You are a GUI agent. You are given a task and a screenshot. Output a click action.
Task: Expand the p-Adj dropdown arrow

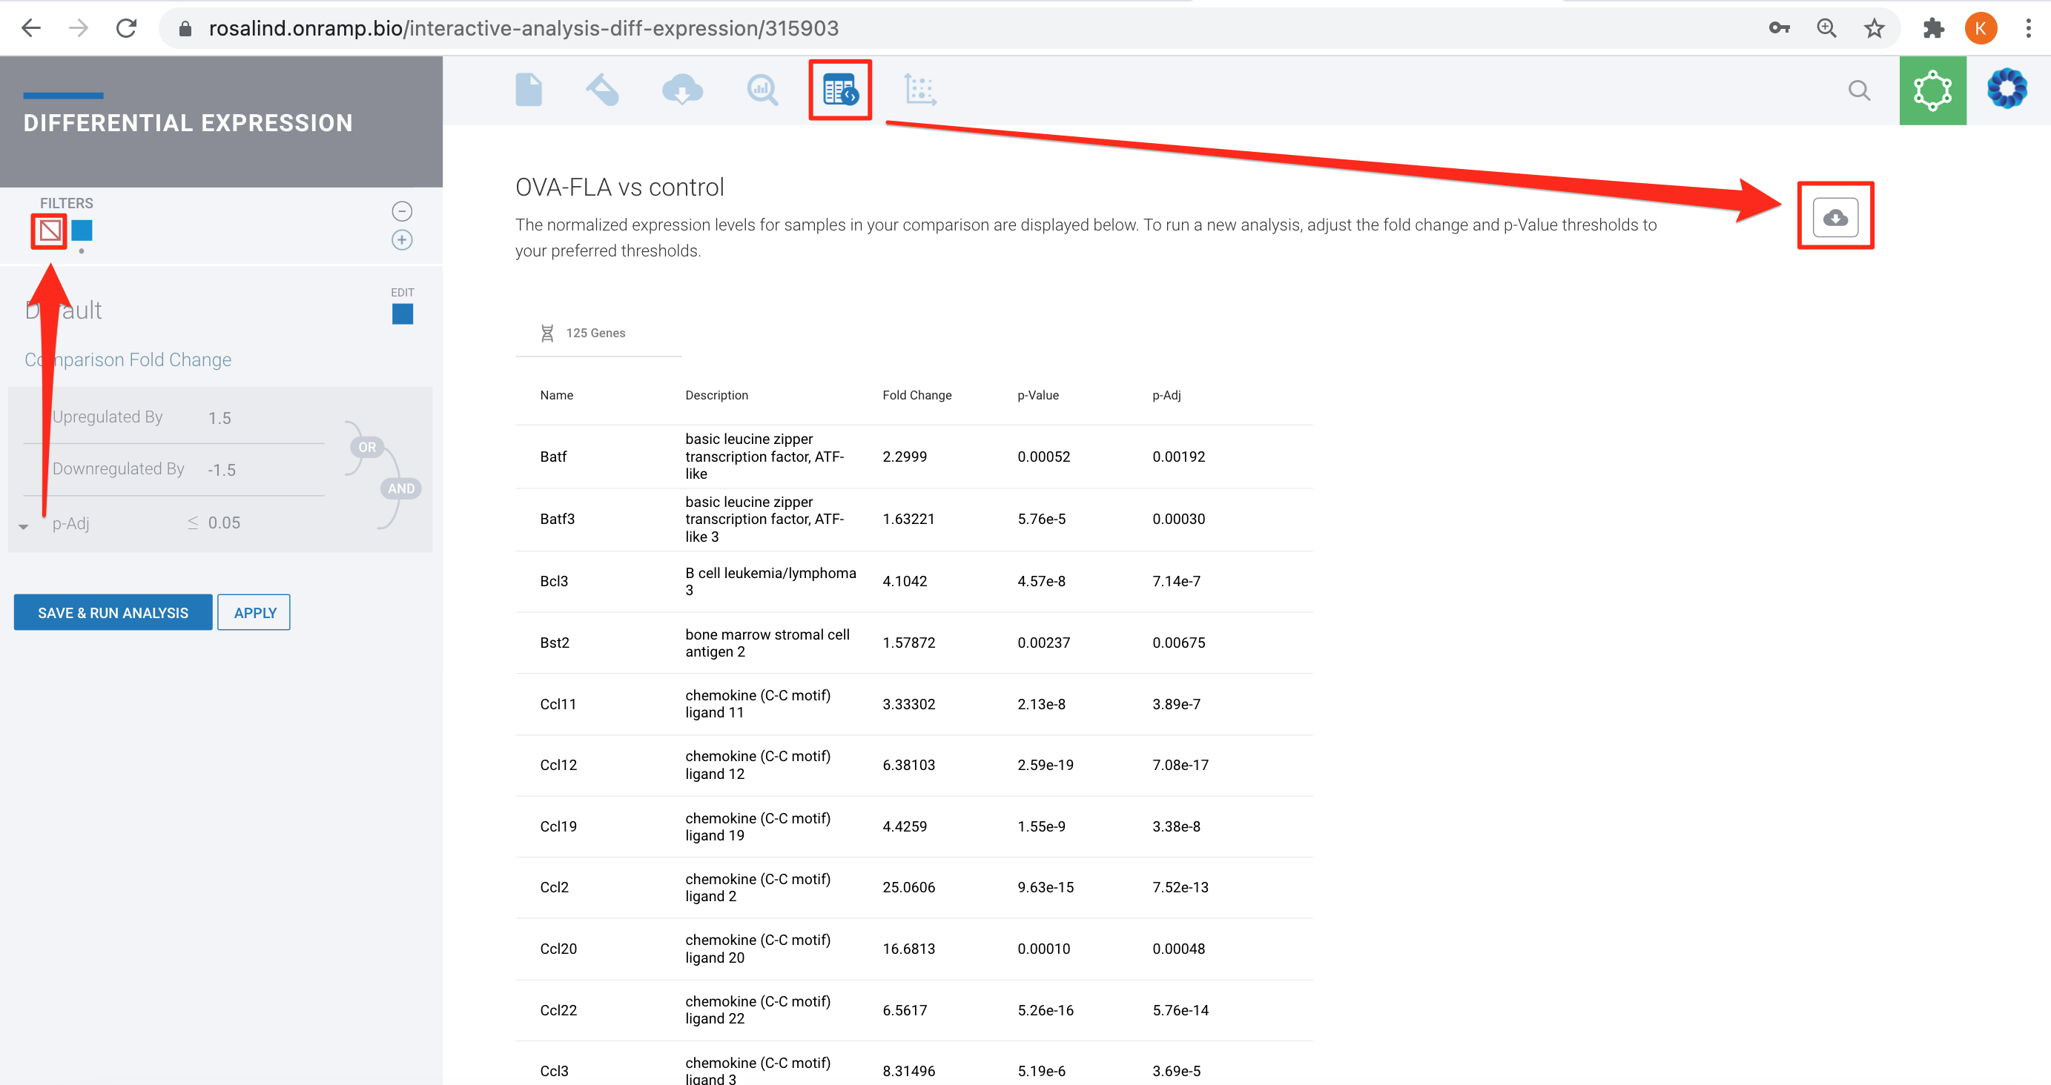pos(23,526)
